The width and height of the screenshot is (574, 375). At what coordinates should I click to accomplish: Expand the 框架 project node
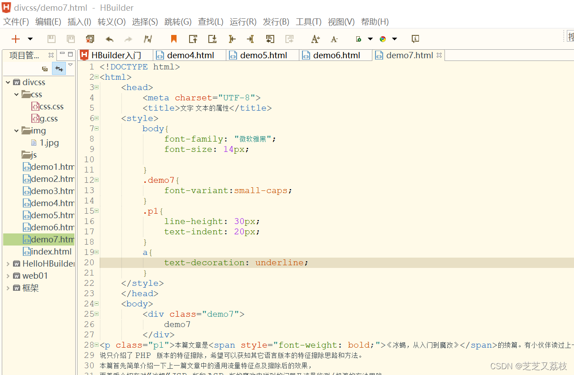tap(8, 288)
